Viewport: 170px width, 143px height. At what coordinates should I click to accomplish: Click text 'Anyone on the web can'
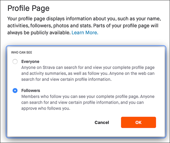click(132, 73)
